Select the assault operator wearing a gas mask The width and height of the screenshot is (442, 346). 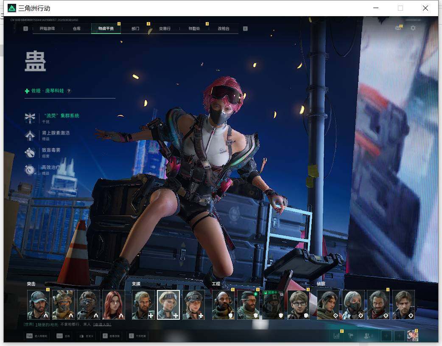coord(89,305)
